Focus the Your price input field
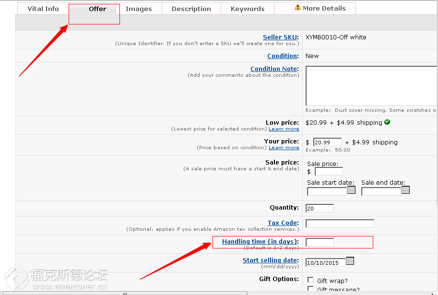 [327, 142]
